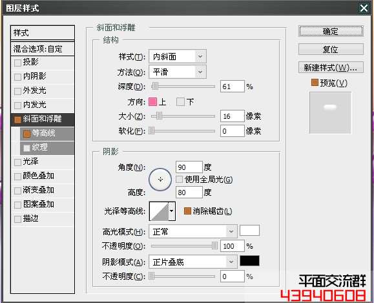Select the 下 direction radio option

pos(180,102)
